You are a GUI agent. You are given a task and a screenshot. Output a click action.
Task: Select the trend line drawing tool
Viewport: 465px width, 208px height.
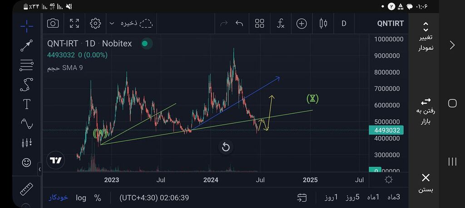point(27,46)
